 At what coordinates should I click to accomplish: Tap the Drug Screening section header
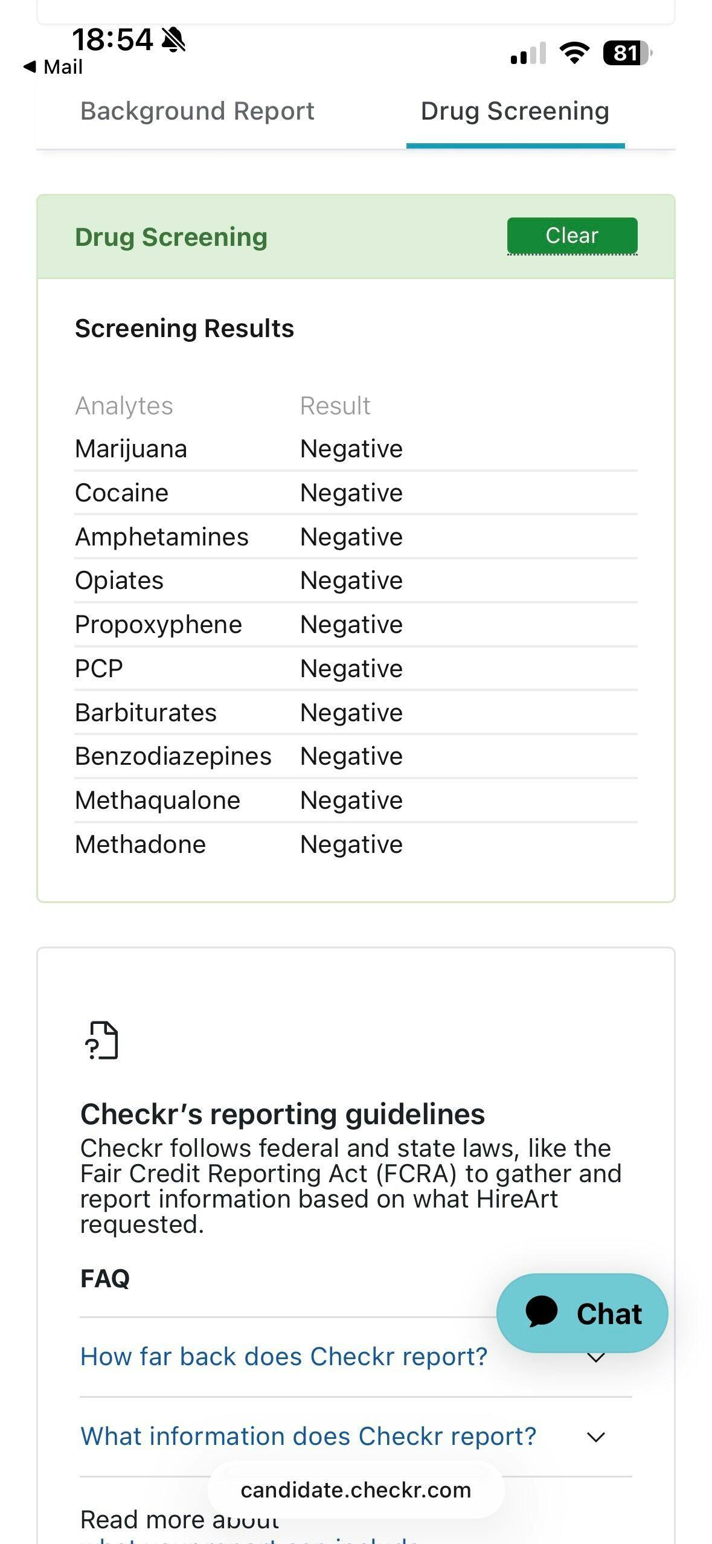171,237
